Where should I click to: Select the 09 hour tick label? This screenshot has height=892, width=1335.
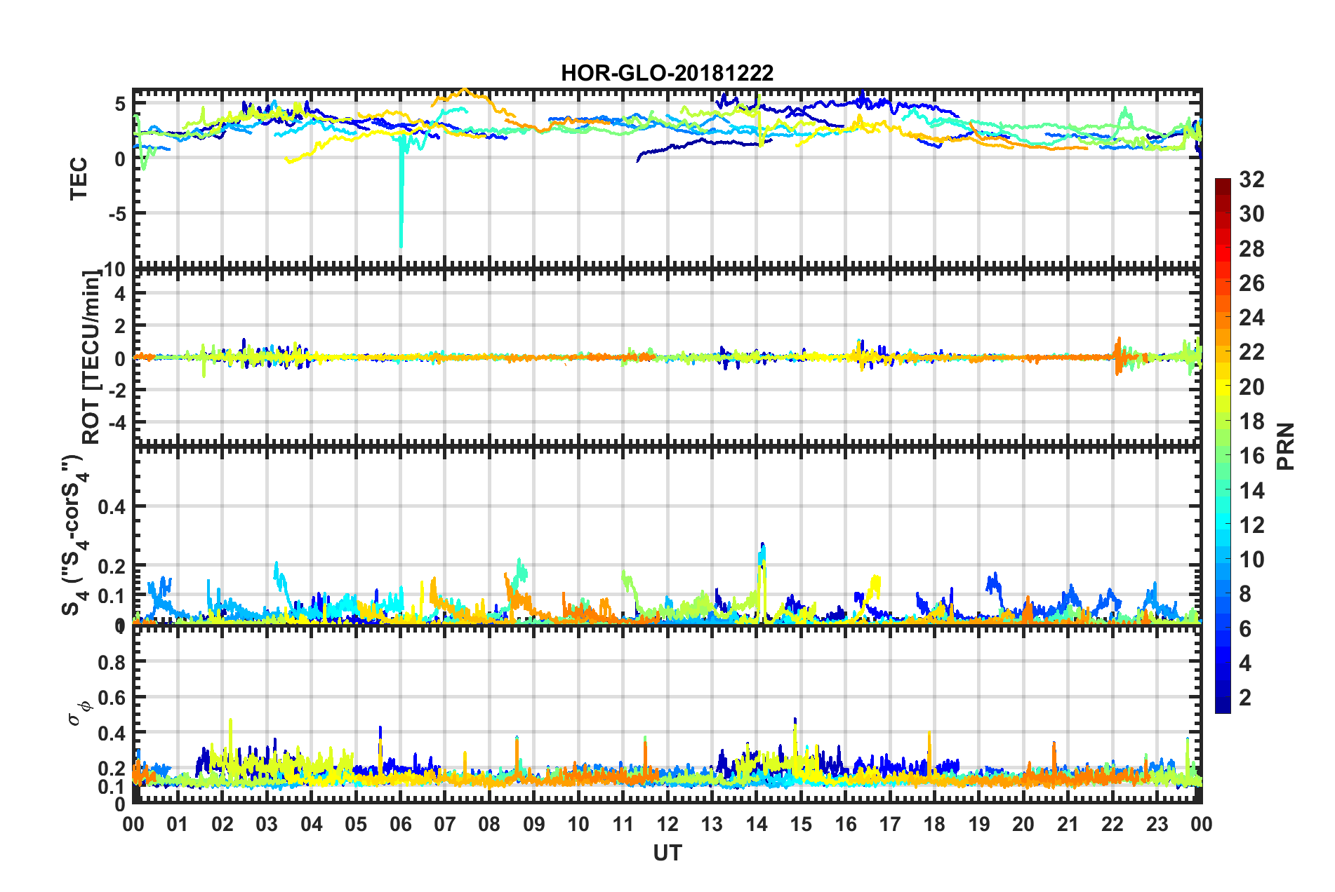[x=533, y=825]
